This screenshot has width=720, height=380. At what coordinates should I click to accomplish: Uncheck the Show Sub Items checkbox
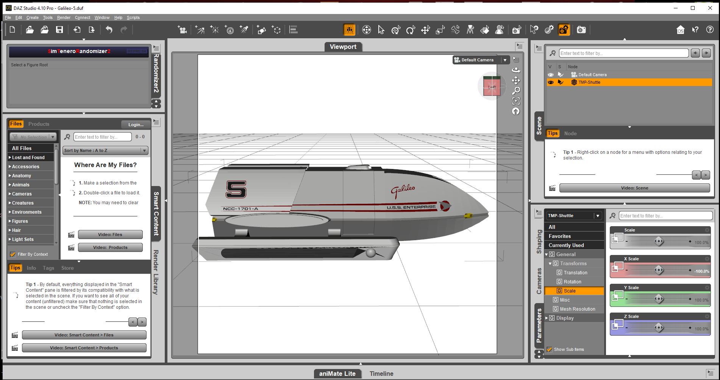tap(549, 349)
